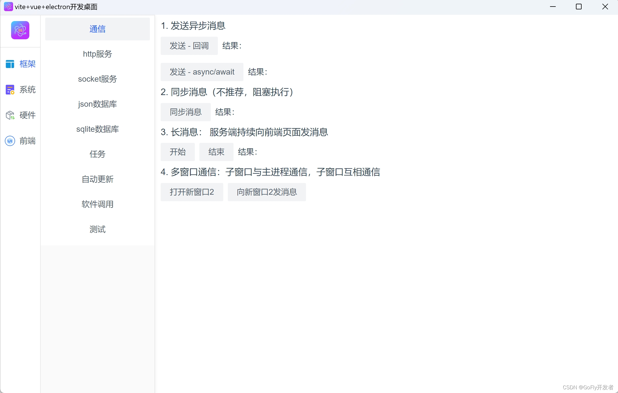
Task: Click 打开新窗口2 button
Action: [x=192, y=192]
